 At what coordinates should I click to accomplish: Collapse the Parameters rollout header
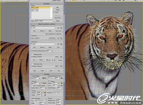tap(47, 74)
